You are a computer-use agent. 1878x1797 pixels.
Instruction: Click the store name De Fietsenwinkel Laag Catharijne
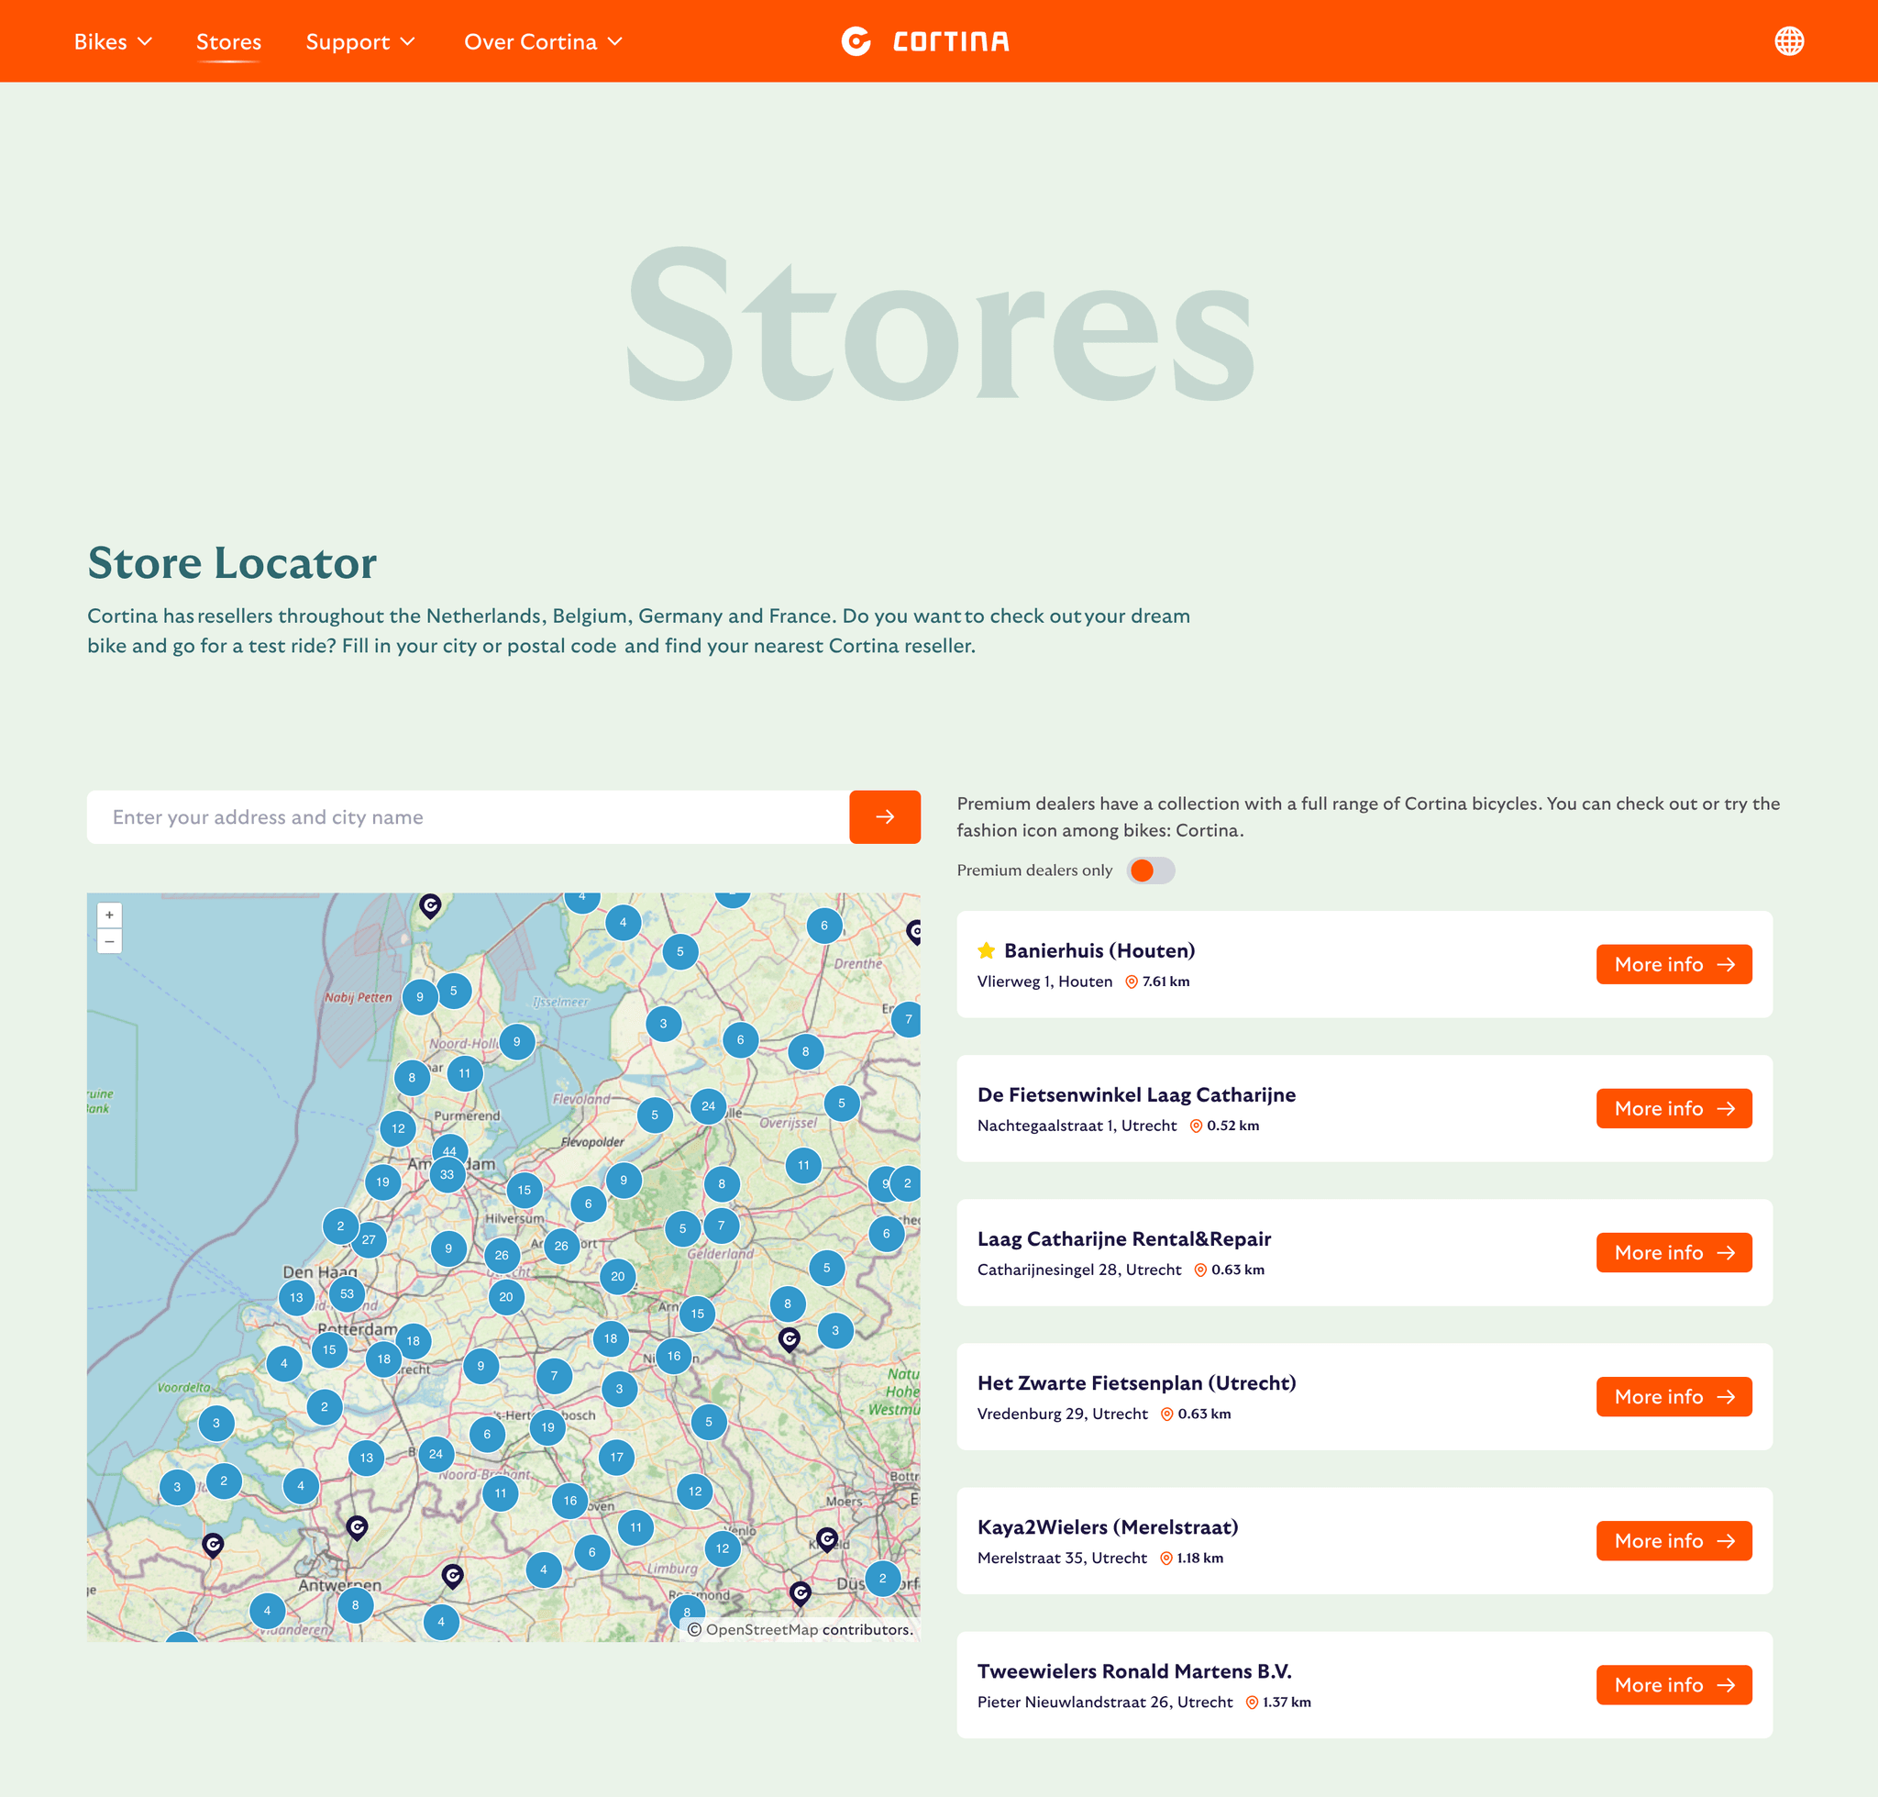pos(1136,1095)
